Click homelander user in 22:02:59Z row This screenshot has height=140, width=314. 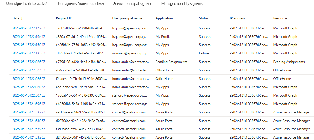131,62
